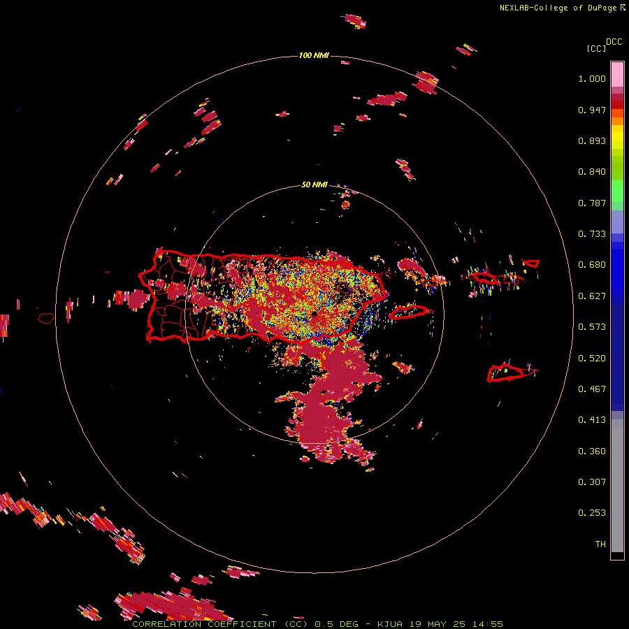
Task: Click the black radar site dot at center
Action: click(314, 314)
